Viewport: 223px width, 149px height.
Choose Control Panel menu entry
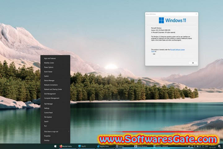[x=55, y=113]
